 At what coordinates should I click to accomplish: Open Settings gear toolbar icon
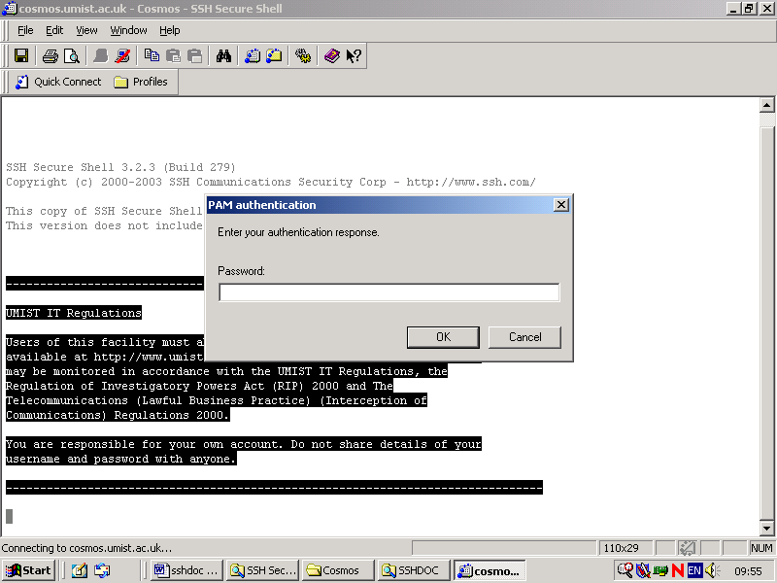pyautogui.click(x=303, y=56)
